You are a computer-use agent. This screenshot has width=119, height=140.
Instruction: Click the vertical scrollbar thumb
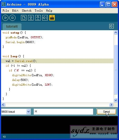116,70
